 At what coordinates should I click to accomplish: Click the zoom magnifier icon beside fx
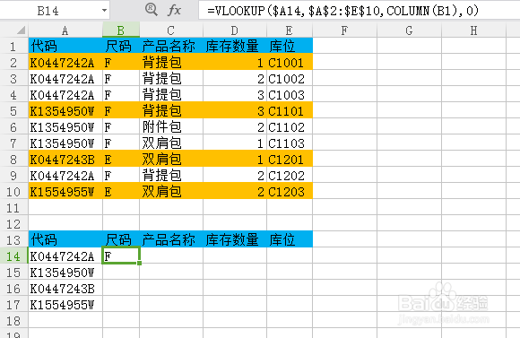(x=152, y=10)
